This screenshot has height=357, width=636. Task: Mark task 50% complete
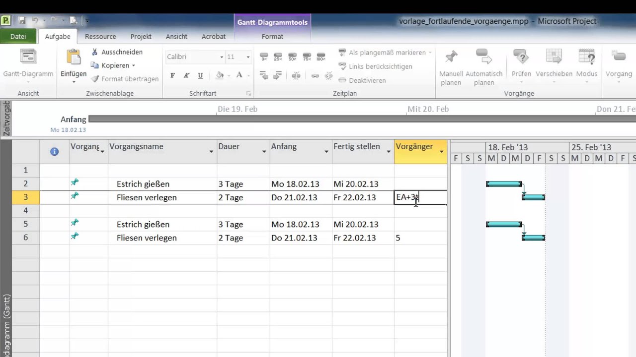tap(293, 57)
